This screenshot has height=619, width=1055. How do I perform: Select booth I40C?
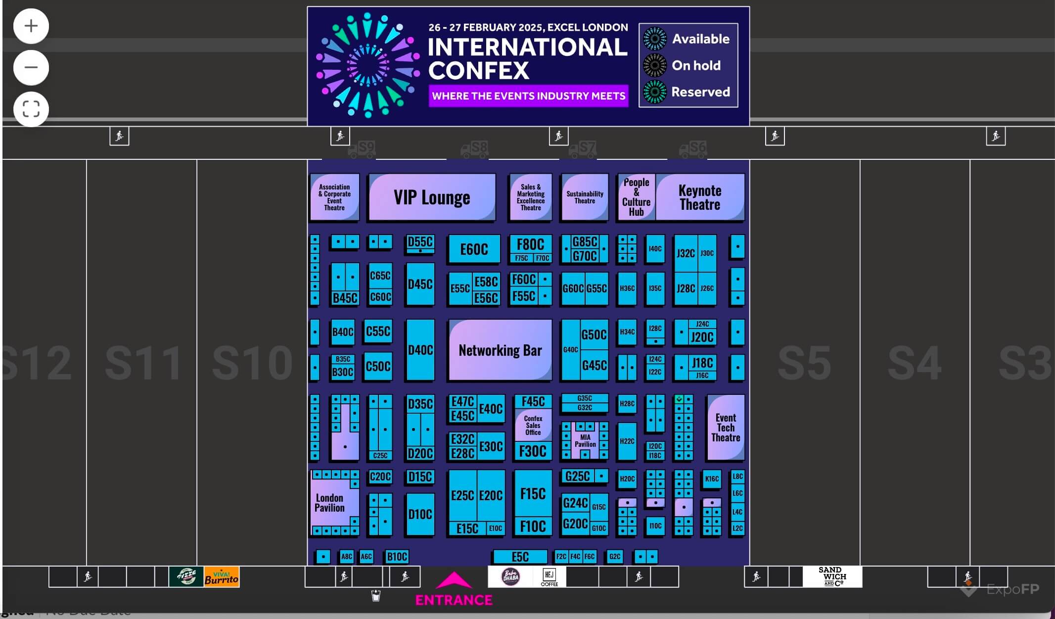(x=655, y=249)
